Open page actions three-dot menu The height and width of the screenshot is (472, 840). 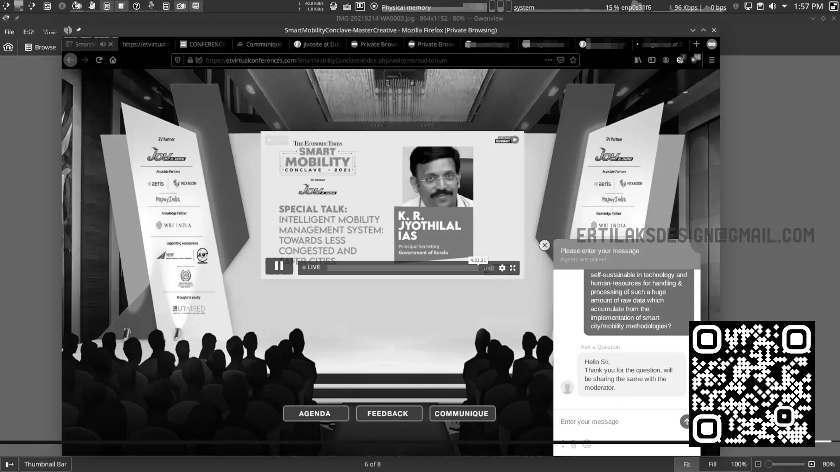tap(549, 60)
